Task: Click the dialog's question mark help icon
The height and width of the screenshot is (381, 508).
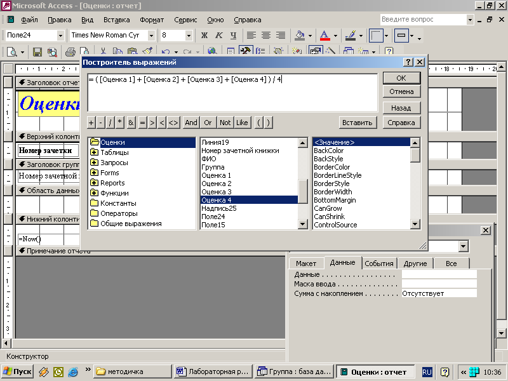Action: (408, 62)
